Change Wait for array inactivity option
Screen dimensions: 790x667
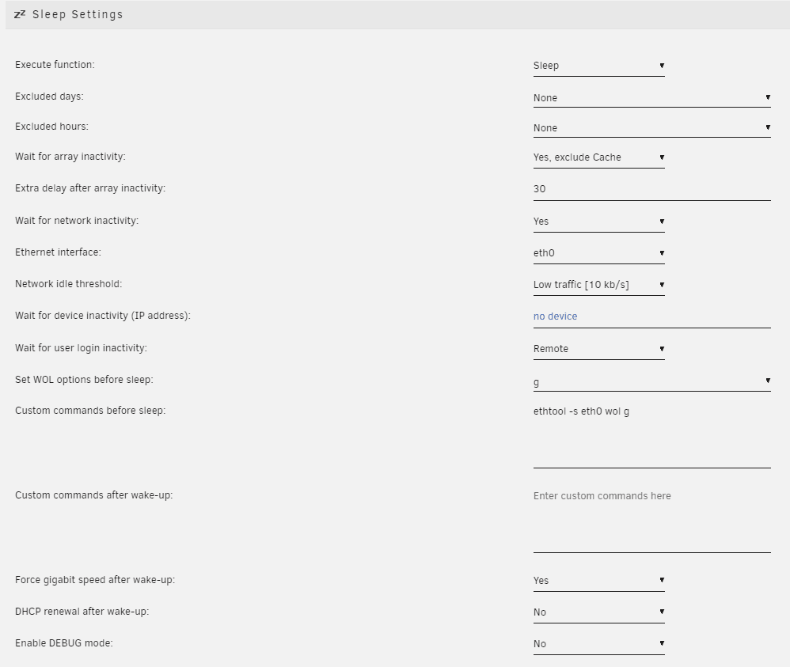click(x=599, y=157)
